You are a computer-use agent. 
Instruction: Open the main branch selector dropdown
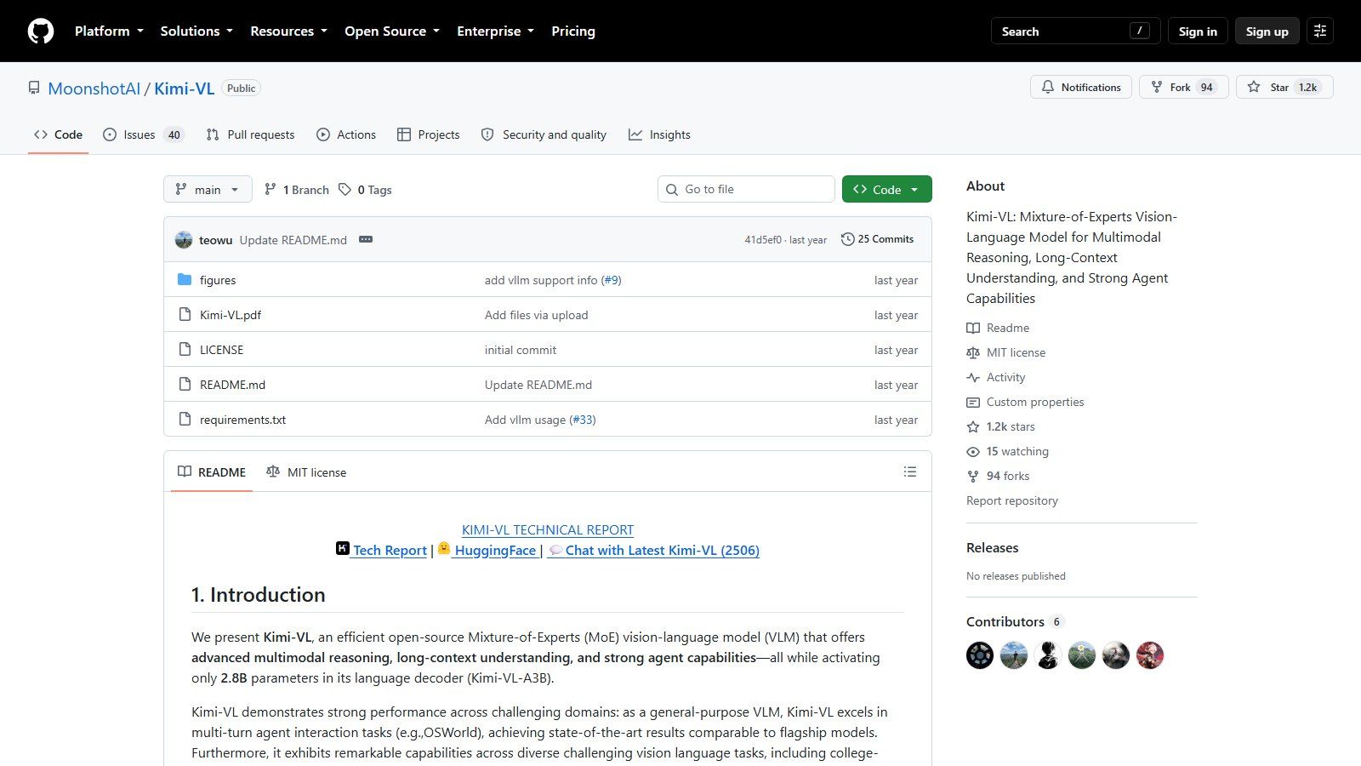(208, 189)
